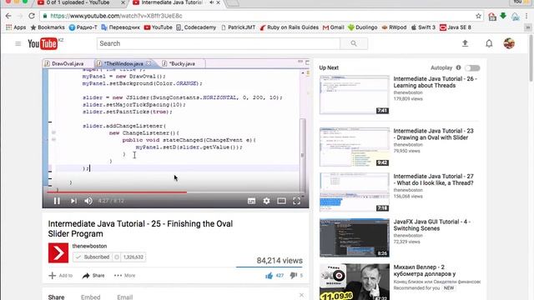Open notifications bell

pos(489,43)
